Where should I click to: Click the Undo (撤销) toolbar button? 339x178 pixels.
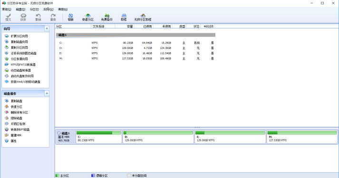click(38, 17)
